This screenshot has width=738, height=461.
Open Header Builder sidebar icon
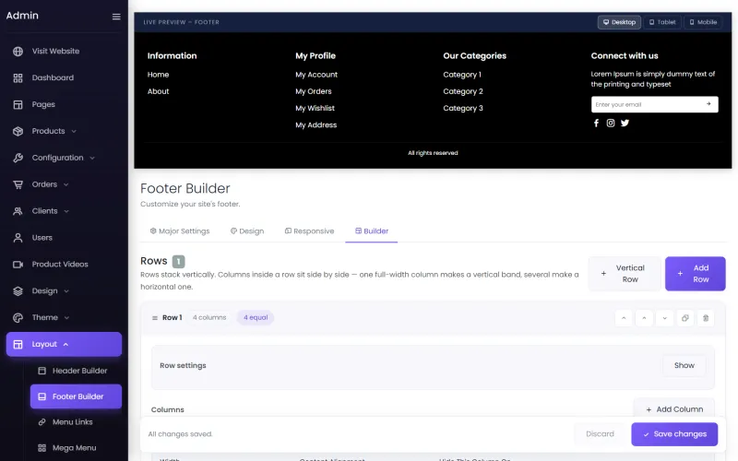[x=42, y=371]
